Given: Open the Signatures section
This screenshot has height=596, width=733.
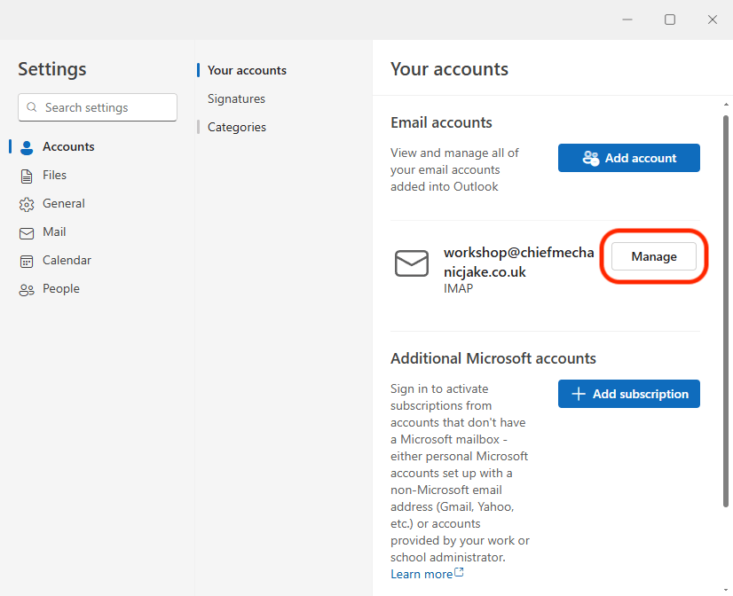Looking at the screenshot, I should coord(236,98).
